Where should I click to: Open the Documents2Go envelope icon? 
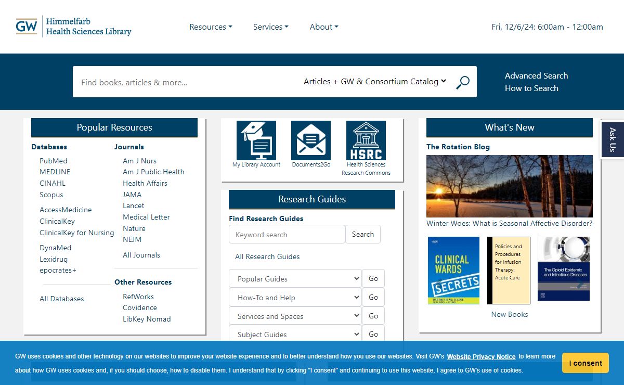311,141
